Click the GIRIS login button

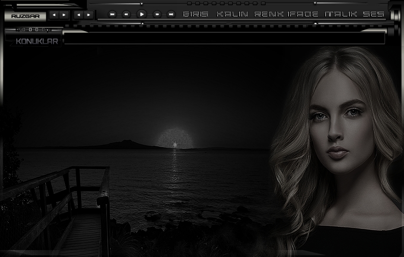coord(196,14)
